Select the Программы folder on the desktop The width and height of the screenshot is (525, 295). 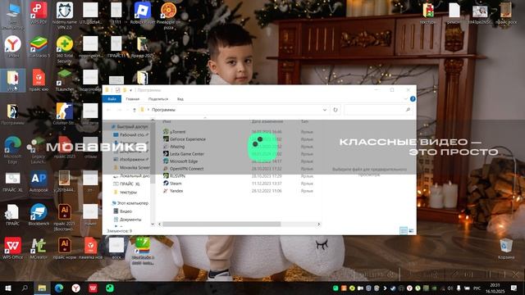point(13,114)
